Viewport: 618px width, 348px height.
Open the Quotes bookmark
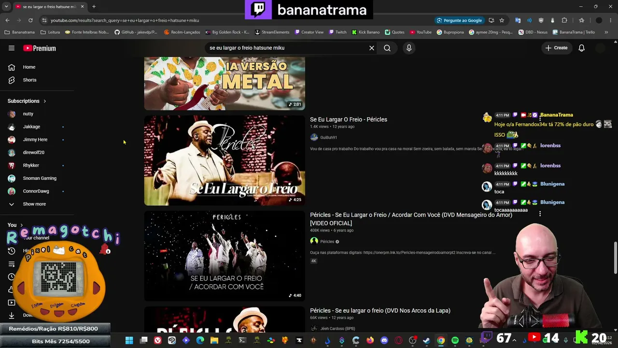(x=394, y=32)
